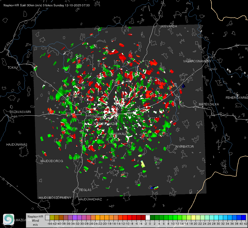The image size is (248, 228).
Task: Pick the amber swatch between -24 and -22
Action: coord(98,217)
